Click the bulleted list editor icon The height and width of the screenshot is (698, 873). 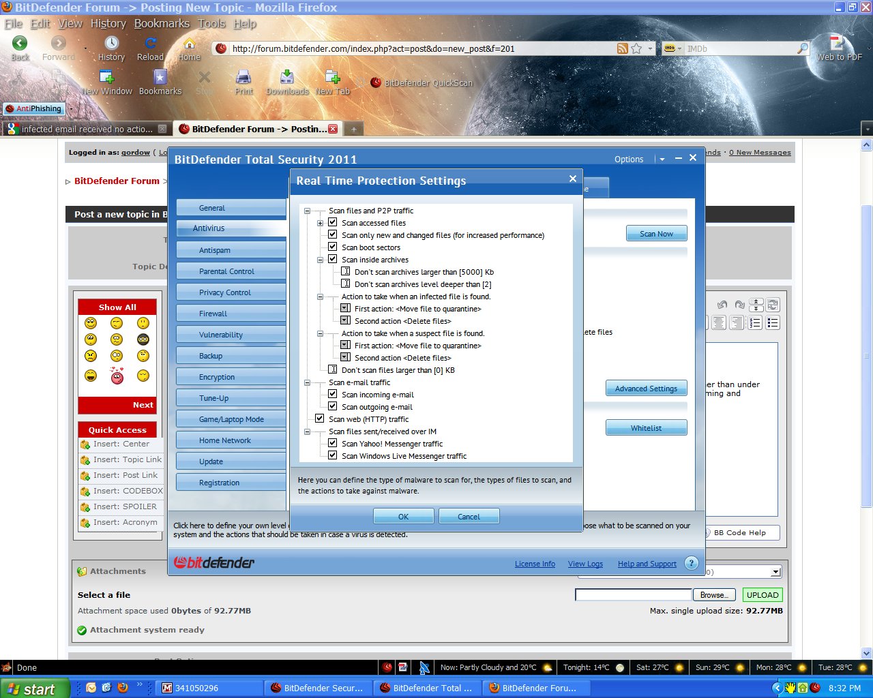[773, 322]
